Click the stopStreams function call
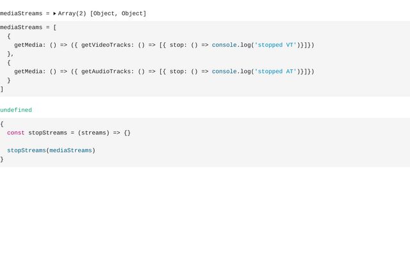 [x=26, y=151]
